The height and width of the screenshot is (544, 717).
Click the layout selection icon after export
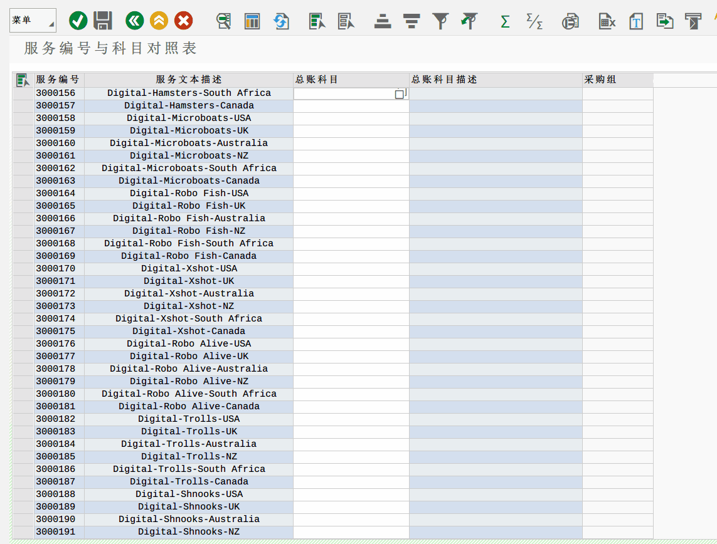pos(693,21)
